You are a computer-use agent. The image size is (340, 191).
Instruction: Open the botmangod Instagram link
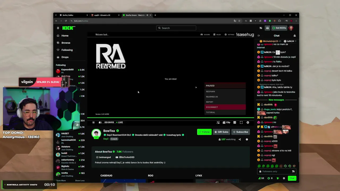(104, 157)
